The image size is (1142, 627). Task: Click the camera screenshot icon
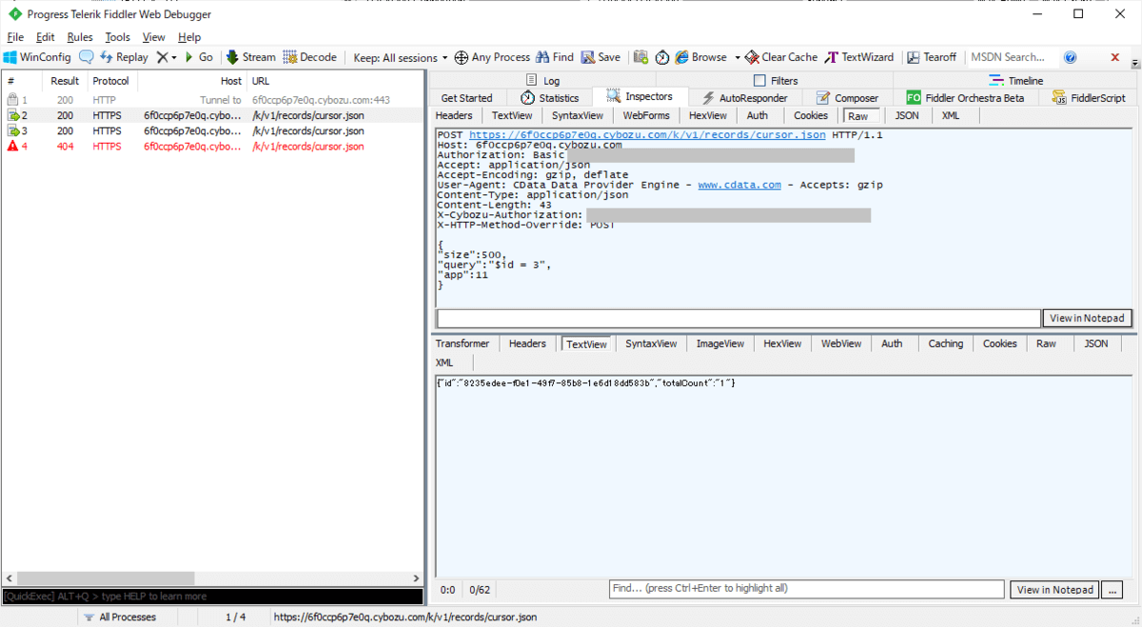[x=640, y=57]
